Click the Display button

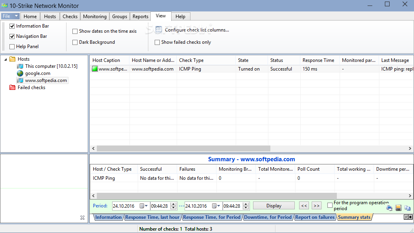pos(274,206)
